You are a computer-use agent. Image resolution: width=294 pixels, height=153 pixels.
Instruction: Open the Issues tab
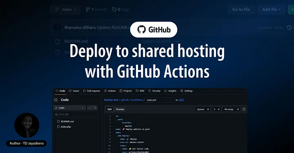74,91
